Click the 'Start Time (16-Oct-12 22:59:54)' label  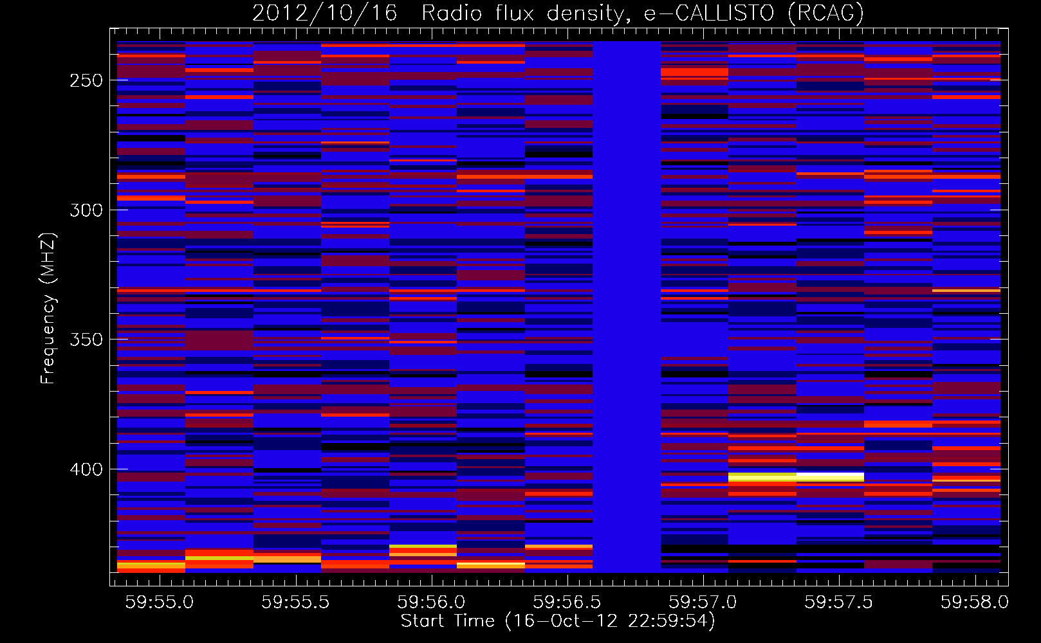[x=558, y=621]
